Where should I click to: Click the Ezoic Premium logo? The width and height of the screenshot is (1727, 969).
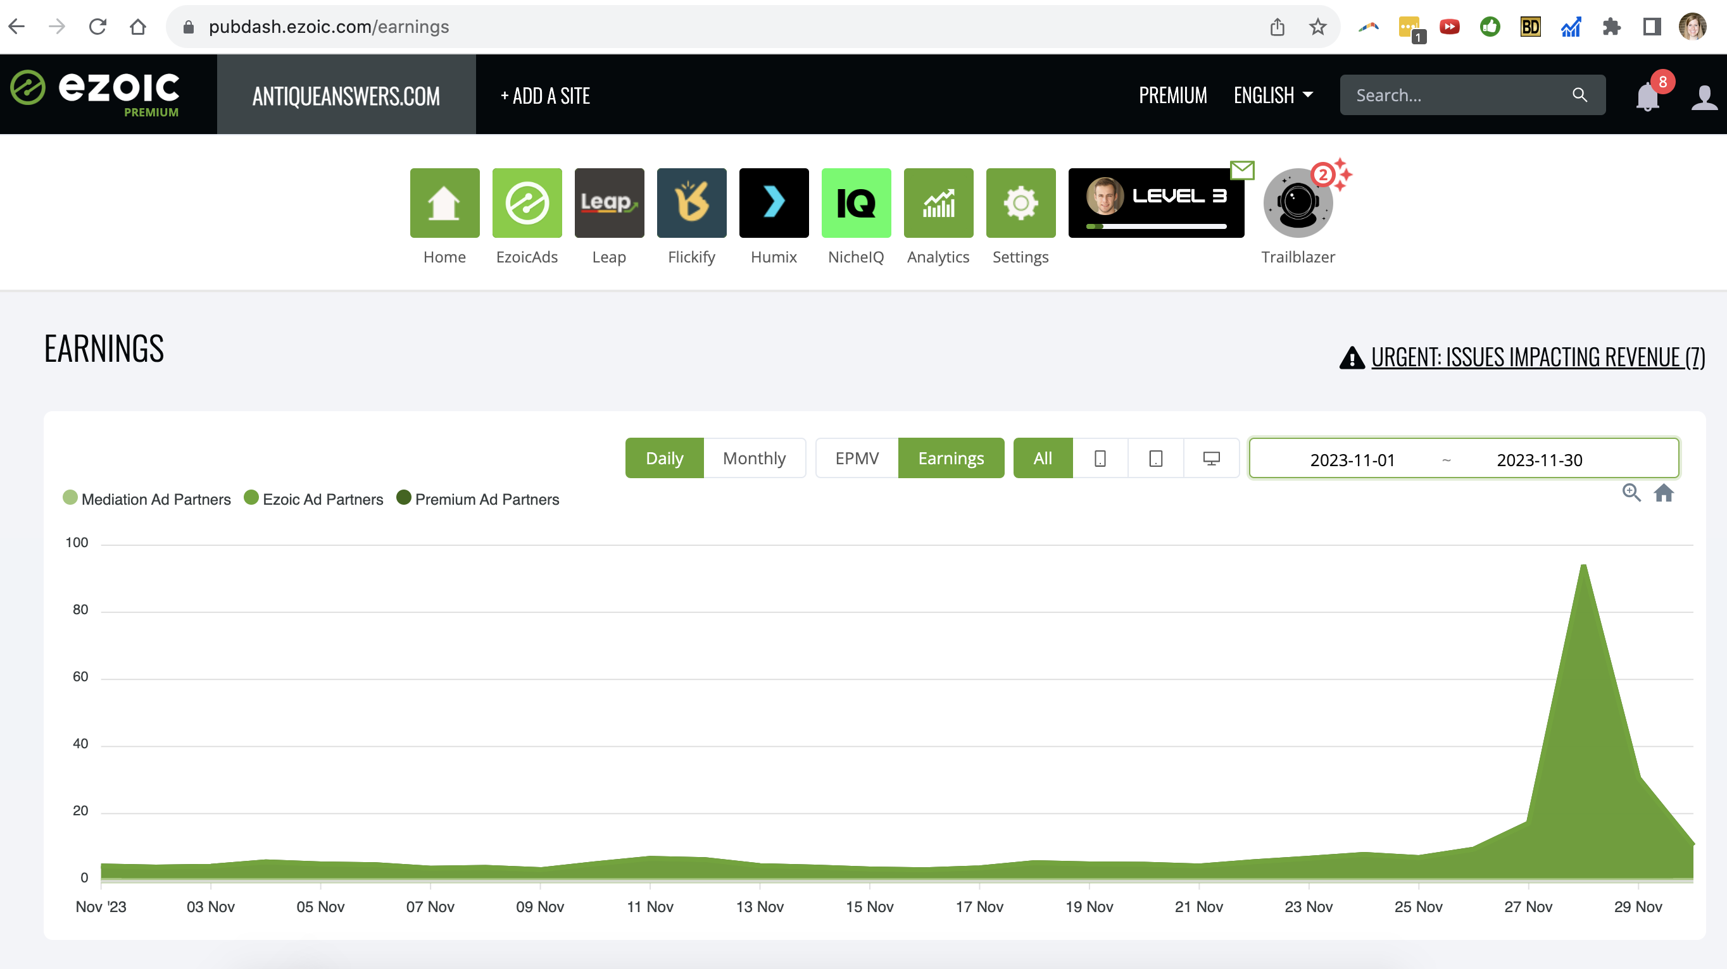coord(95,94)
